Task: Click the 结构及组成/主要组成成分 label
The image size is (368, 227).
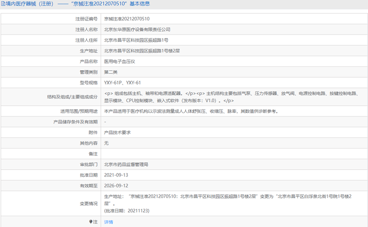Action: (x=72, y=97)
